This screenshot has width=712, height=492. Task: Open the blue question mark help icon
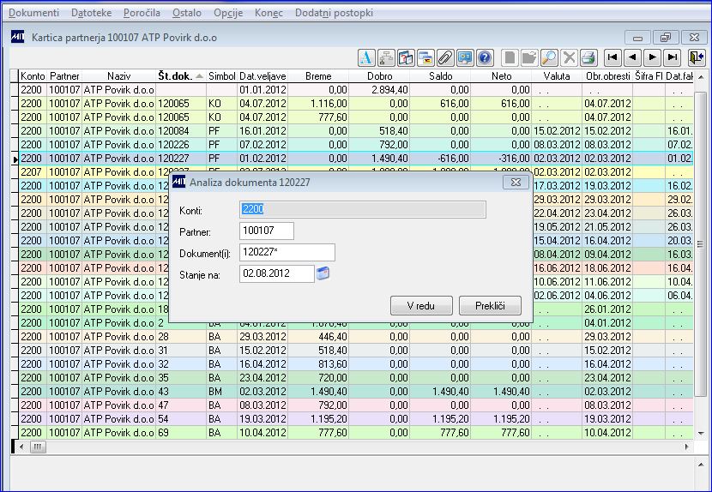(x=485, y=57)
